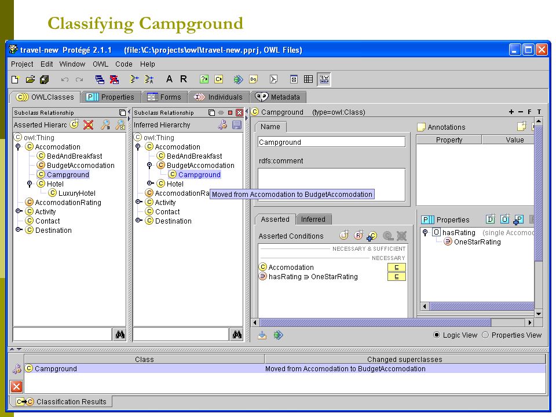Click the New Project toolbar icon
The height and width of the screenshot is (417, 556).
pos(15,79)
